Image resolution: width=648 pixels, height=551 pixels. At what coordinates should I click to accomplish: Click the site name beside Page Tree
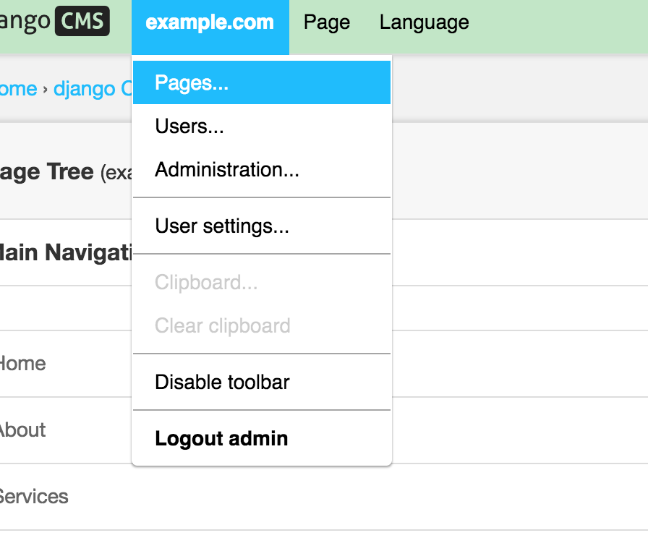(116, 174)
